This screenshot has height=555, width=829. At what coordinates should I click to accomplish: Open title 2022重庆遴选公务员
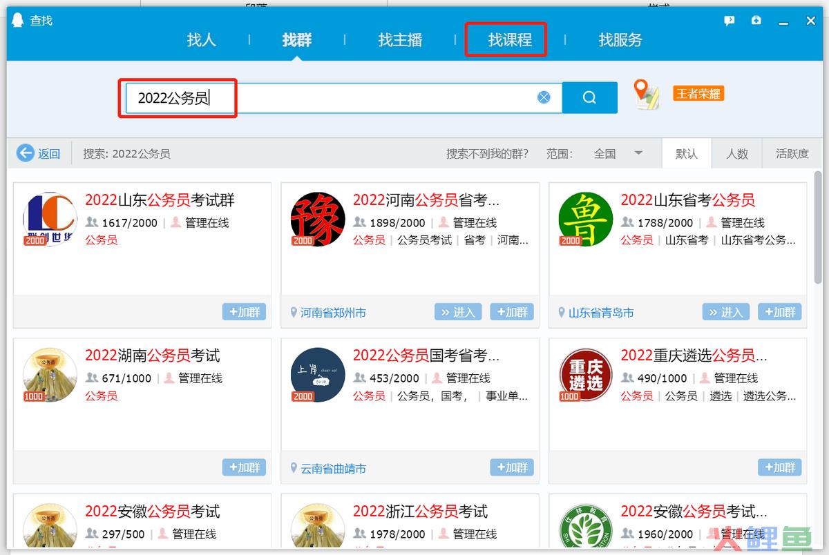694,356
